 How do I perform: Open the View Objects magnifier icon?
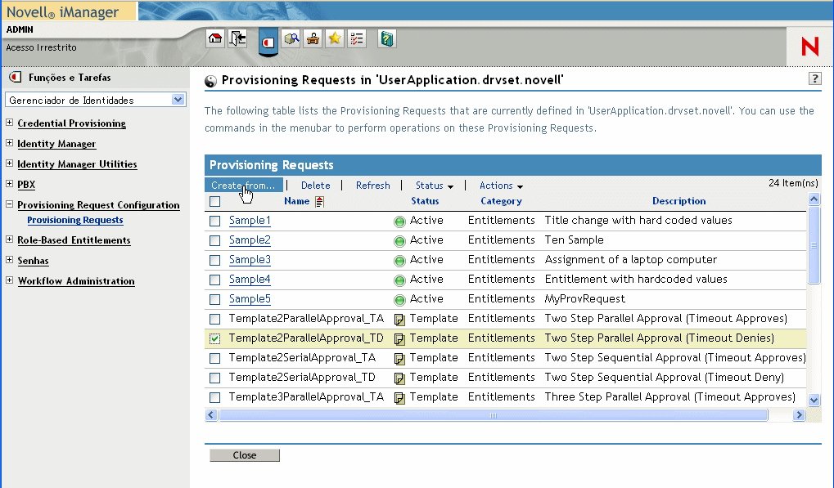click(291, 38)
